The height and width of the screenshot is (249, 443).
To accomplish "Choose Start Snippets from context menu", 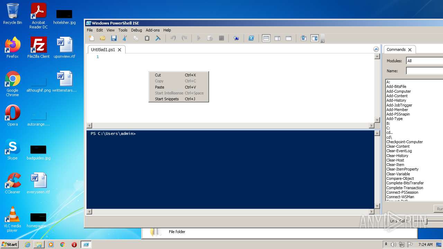I will [x=179, y=99].
